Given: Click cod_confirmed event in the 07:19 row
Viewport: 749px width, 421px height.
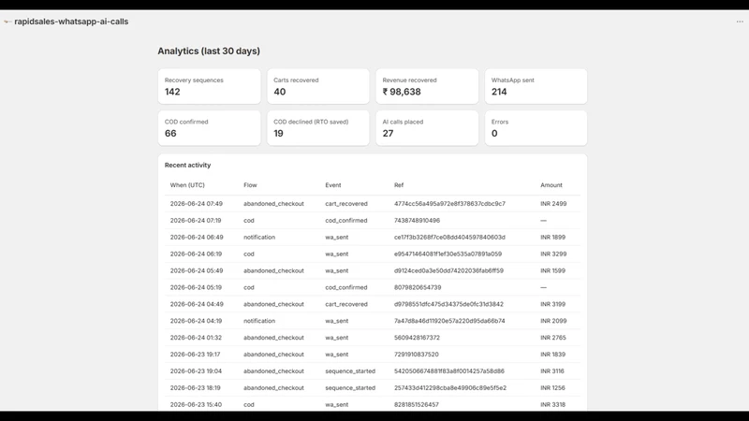Looking at the screenshot, I should [346, 221].
